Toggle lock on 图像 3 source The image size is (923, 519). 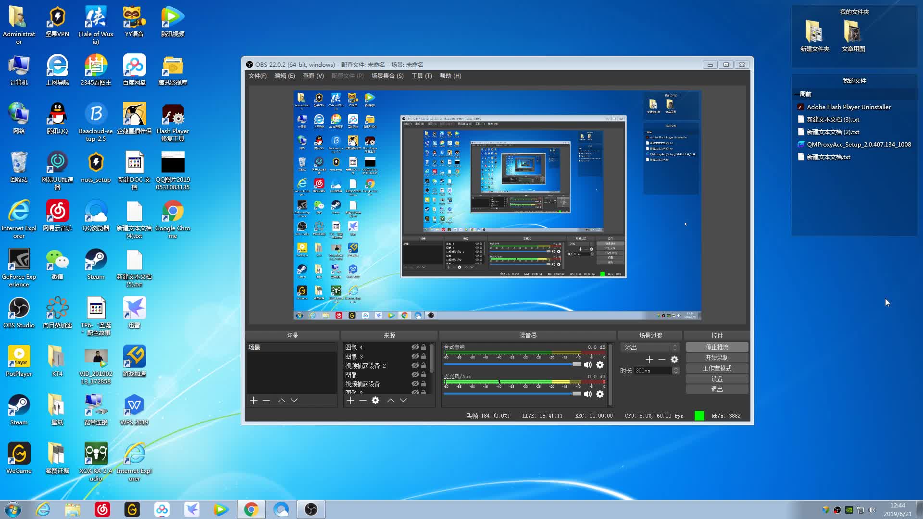[x=424, y=356]
